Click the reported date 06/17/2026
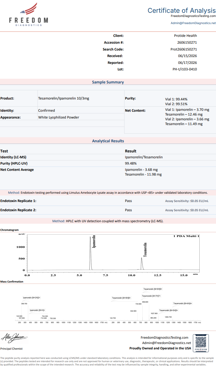Screen dimensions: 216x366 187,63
